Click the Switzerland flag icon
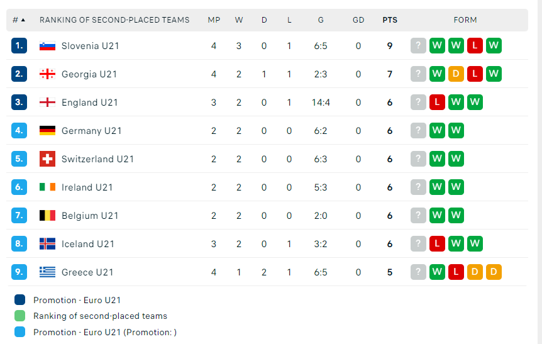The width and height of the screenshot is (542, 344). (x=47, y=159)
